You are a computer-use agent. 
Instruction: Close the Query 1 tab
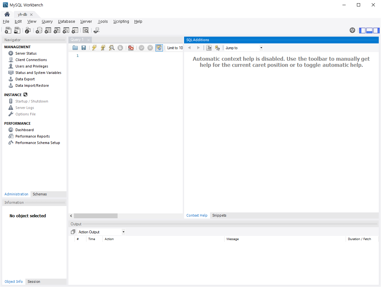[x=88, y=40]
